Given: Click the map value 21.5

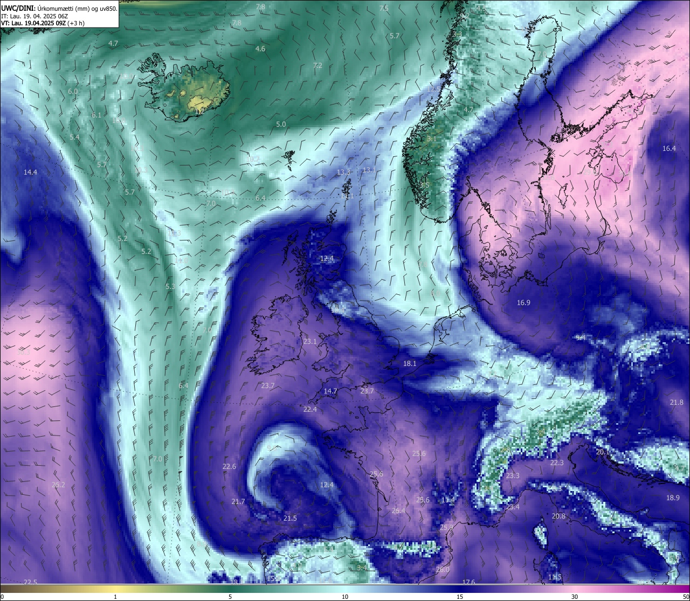Looking at the screenshot, I should point(290,519).
